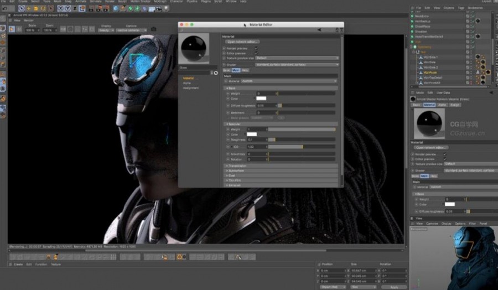
Task: Toggle Editor preview checkbox in Attribute Manager
Action: click(x=445, y=159)
